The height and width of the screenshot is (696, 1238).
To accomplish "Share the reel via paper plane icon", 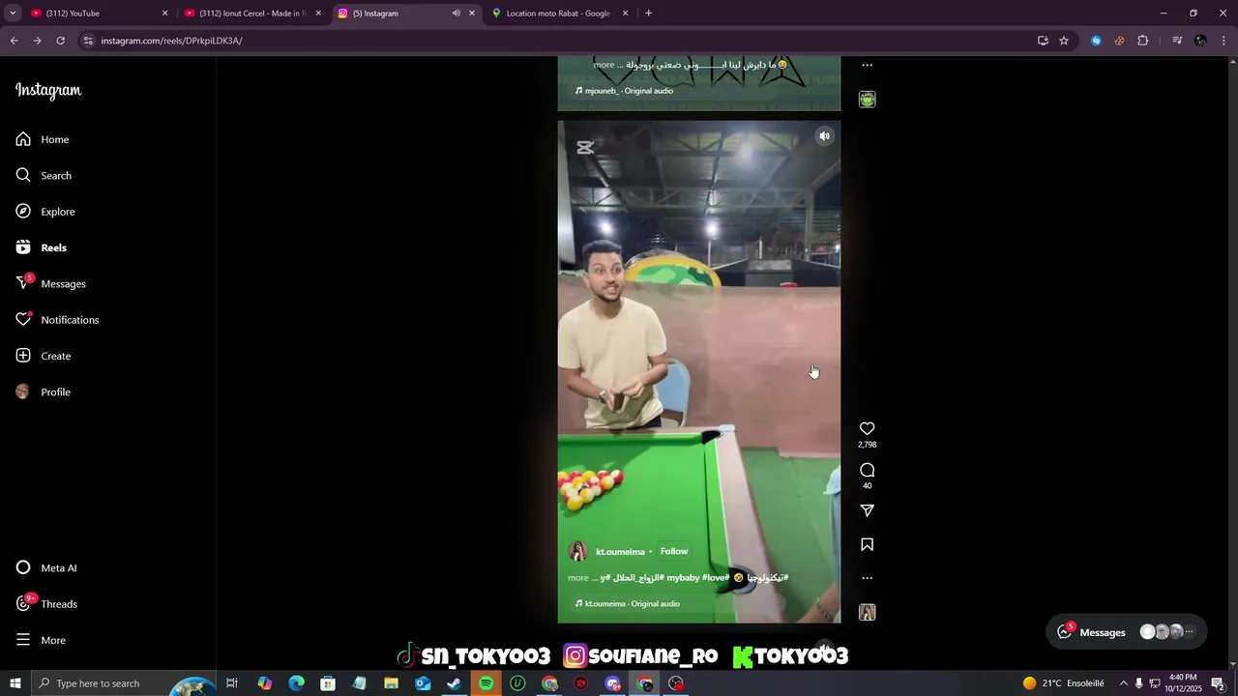I will click(x=868, y=510).
